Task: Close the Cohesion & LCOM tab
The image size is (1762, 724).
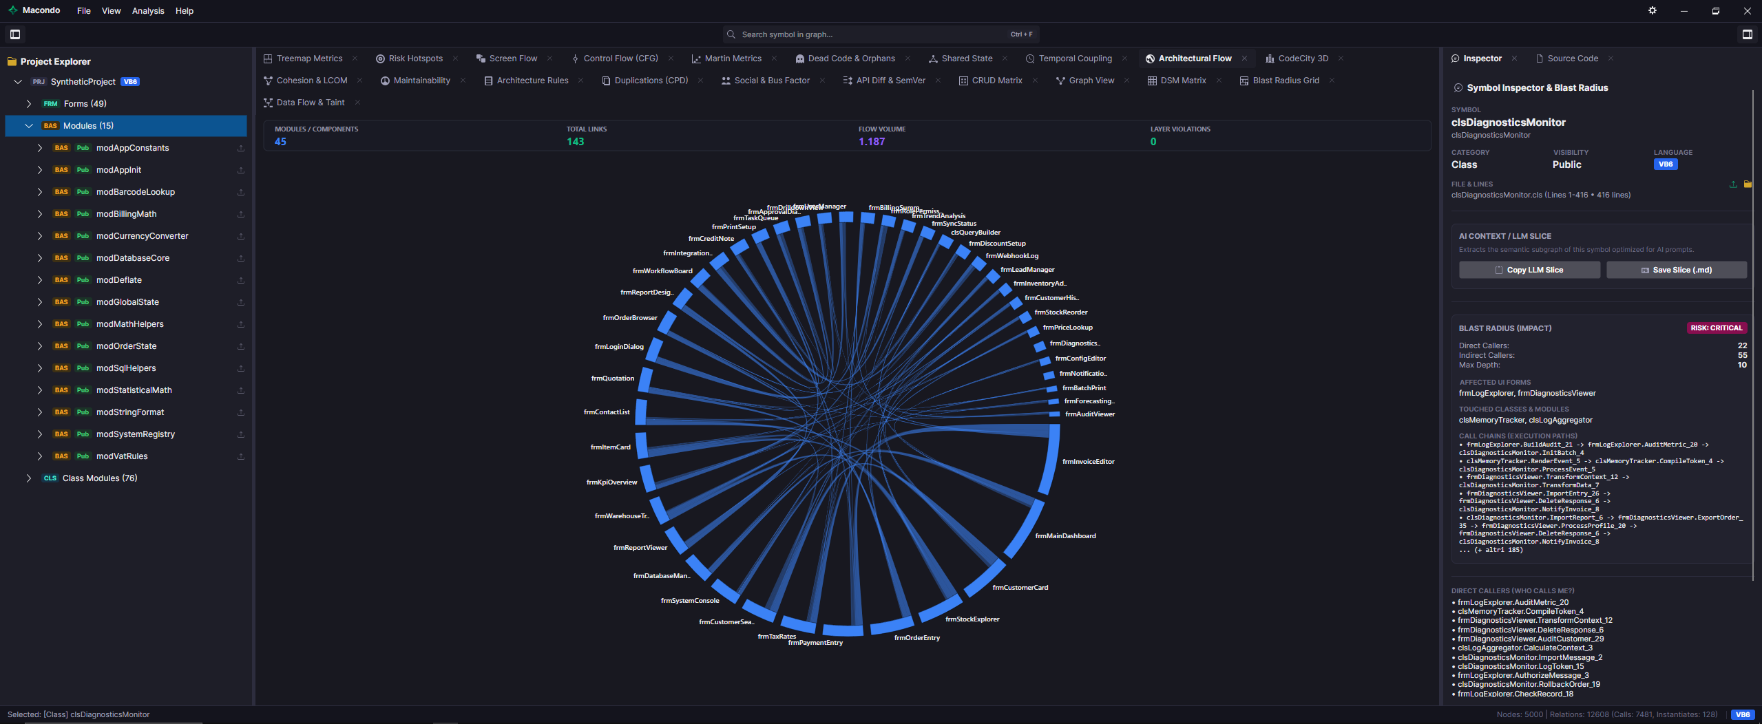Action: [x=359, y=81]
